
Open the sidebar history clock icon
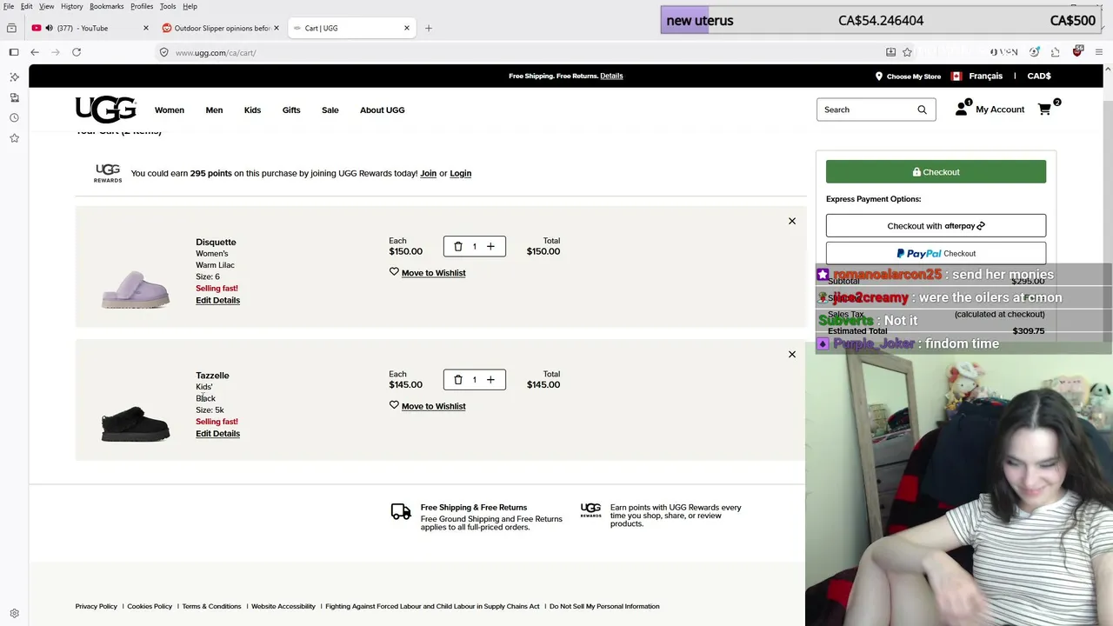pos(14,117)
